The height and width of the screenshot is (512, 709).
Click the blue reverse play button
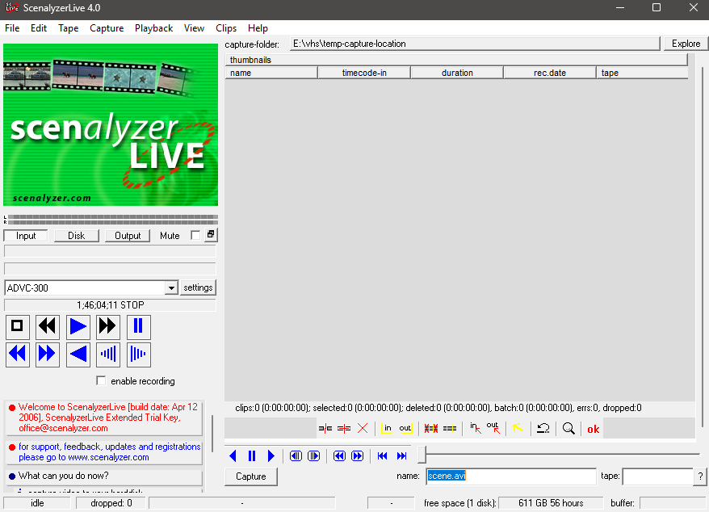click(x=78, y=354)
